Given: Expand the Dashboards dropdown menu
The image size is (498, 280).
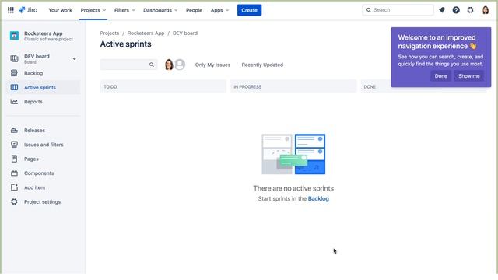Looking at the screenshot, I should [x=160, y=10].
